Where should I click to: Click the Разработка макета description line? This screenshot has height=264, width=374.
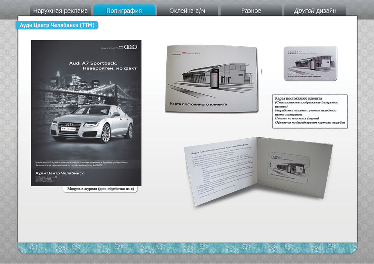click(306, 112)
